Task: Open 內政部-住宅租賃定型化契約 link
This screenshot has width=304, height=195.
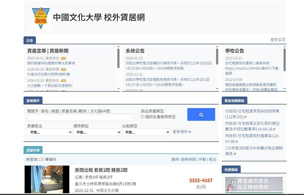Action: click(252, 126)
